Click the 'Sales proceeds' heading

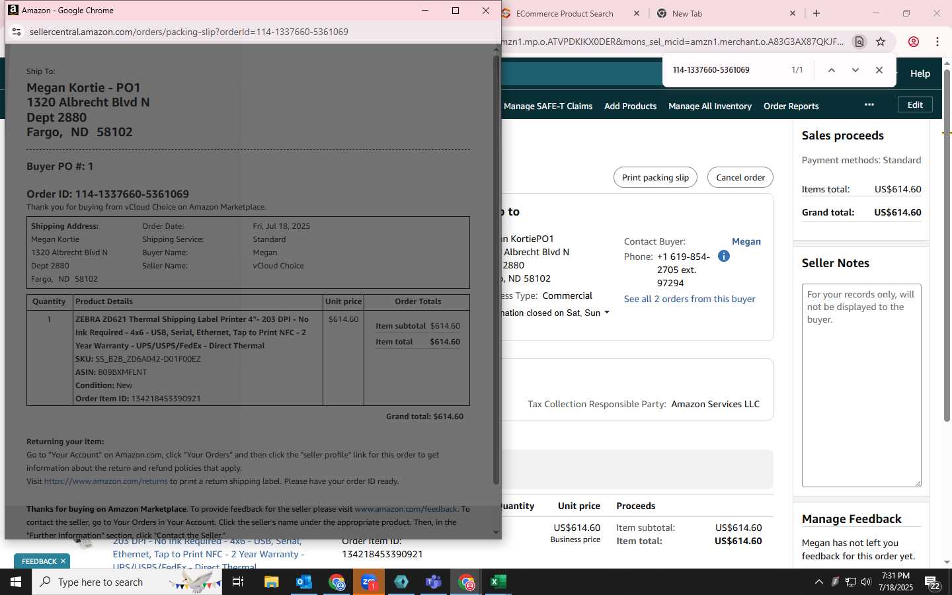click(x=843, y=136)
